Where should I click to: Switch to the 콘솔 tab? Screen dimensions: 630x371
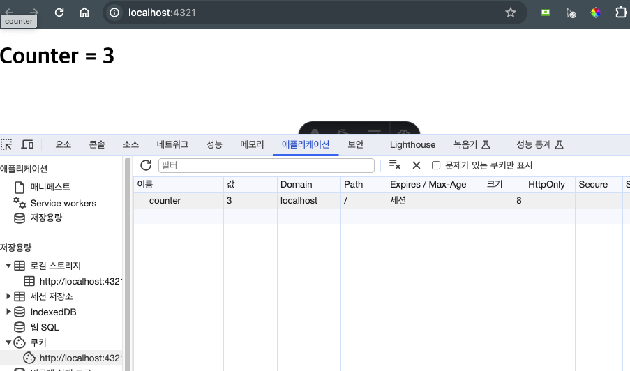point(97,144)
